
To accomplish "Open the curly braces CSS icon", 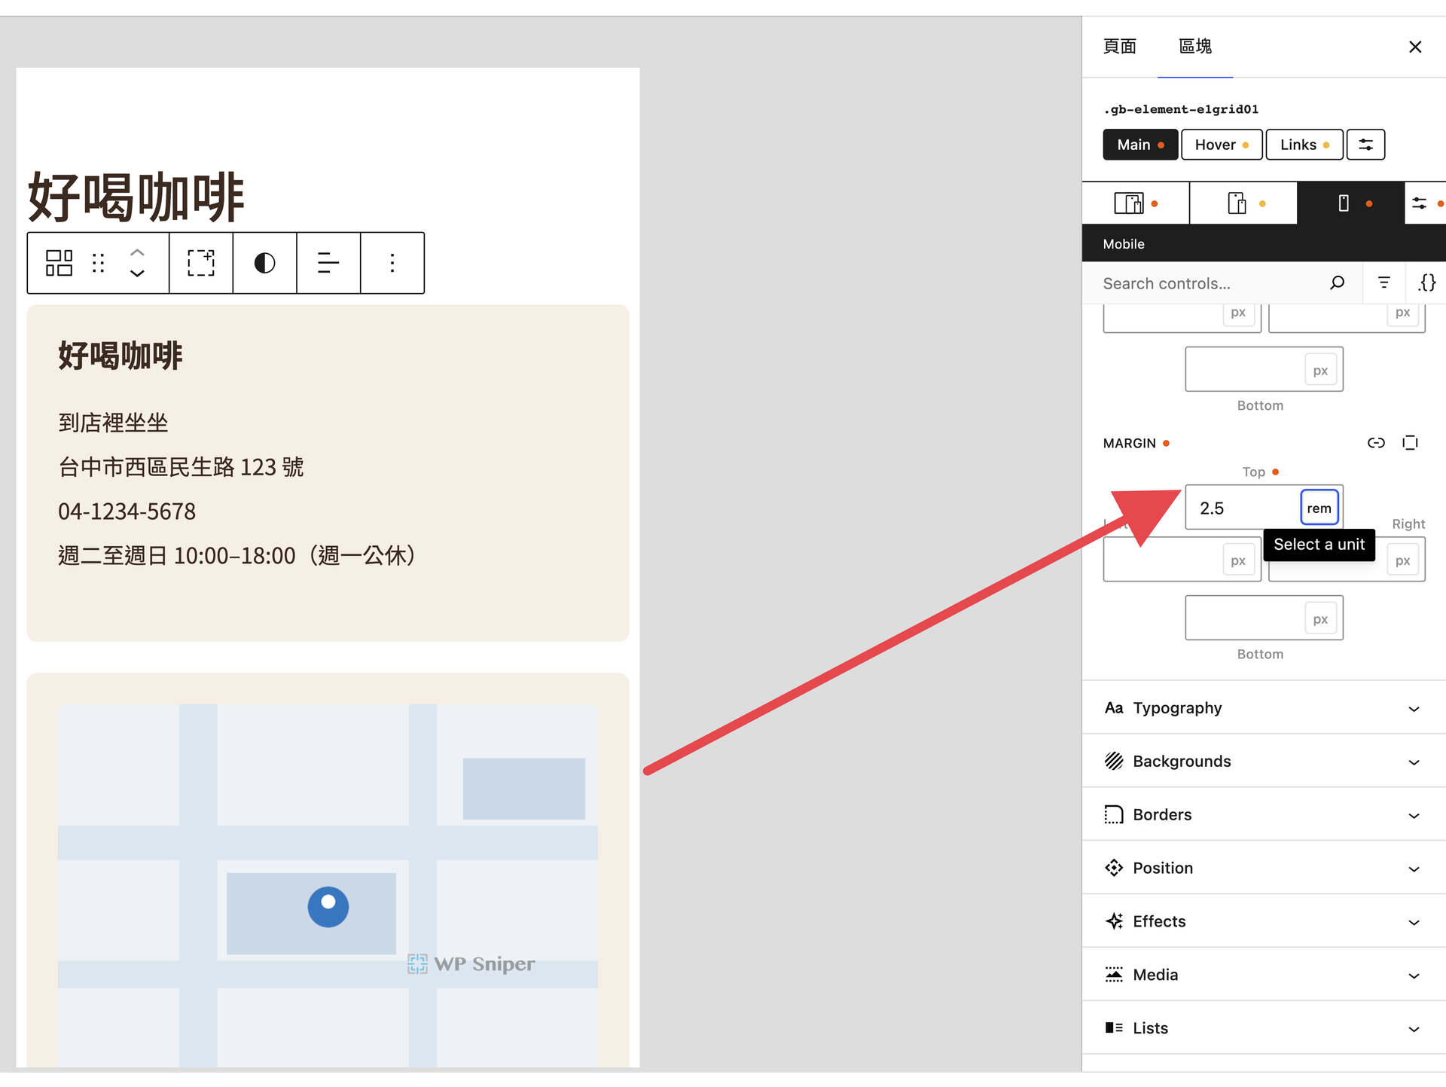I will 1427,283.
